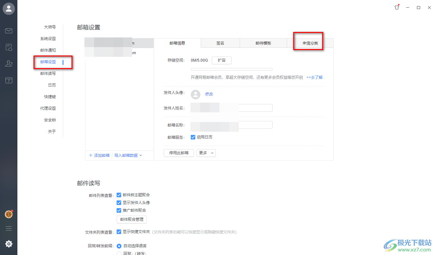The width and height of the screenshot is (435, 255).
Task: Switch to 来信分类 tab
Action: (310, 43)
